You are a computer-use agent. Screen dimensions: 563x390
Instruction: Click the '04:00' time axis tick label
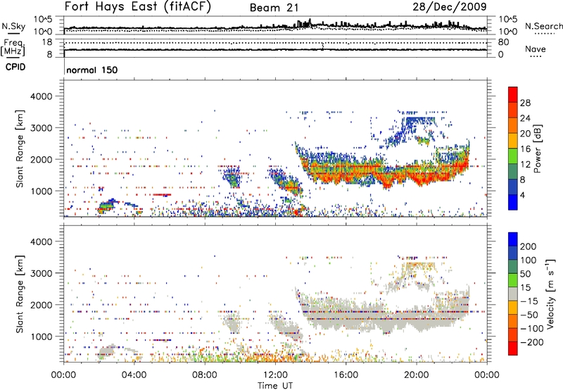134,375
